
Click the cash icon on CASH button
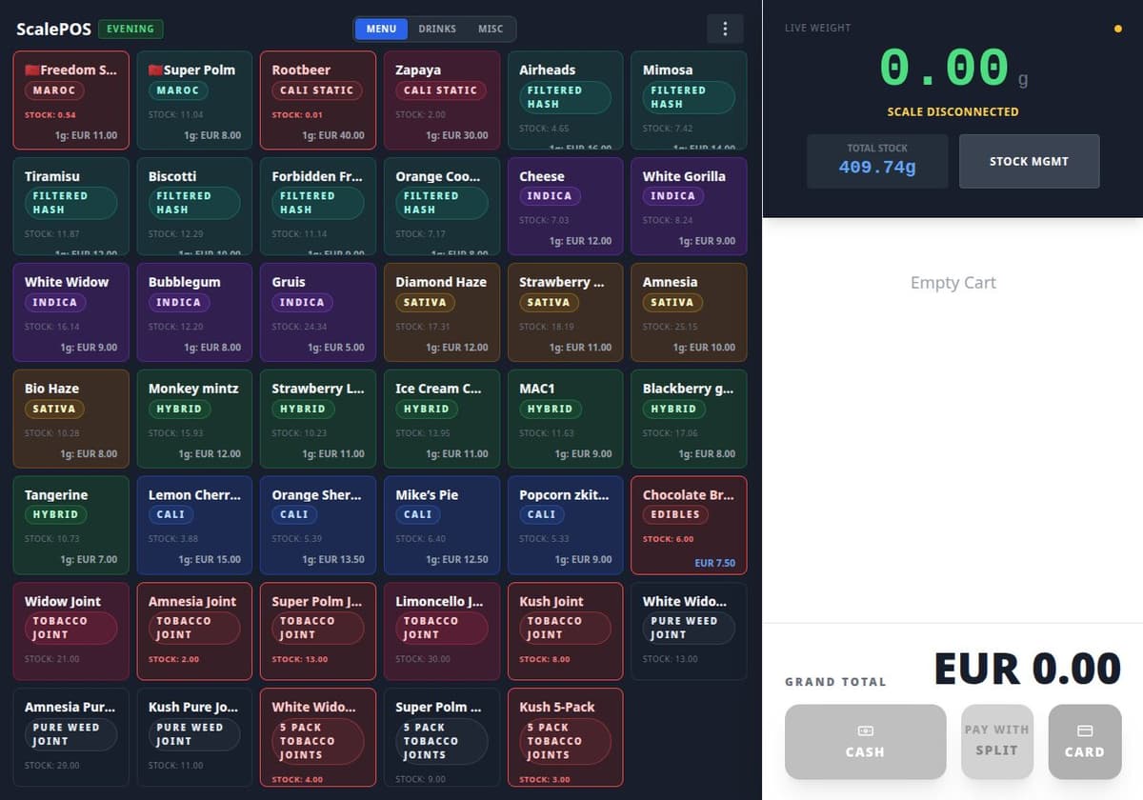(x=865, y=730)
